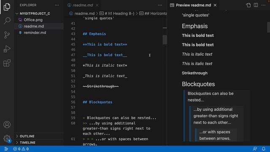Click '__This is bold text__' source line

(105, 55)
